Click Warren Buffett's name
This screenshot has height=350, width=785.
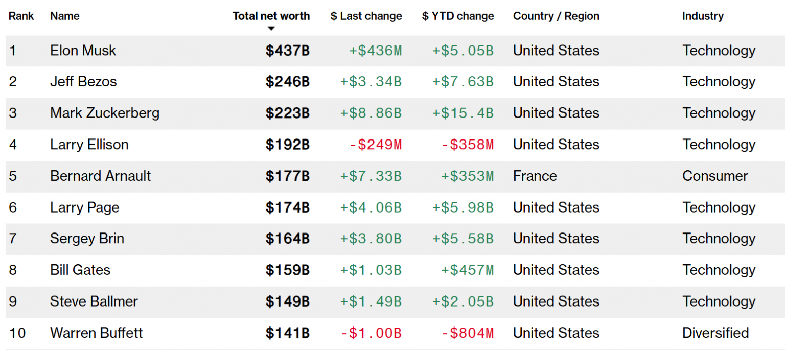pyautogui.click(x=97, y=333)
